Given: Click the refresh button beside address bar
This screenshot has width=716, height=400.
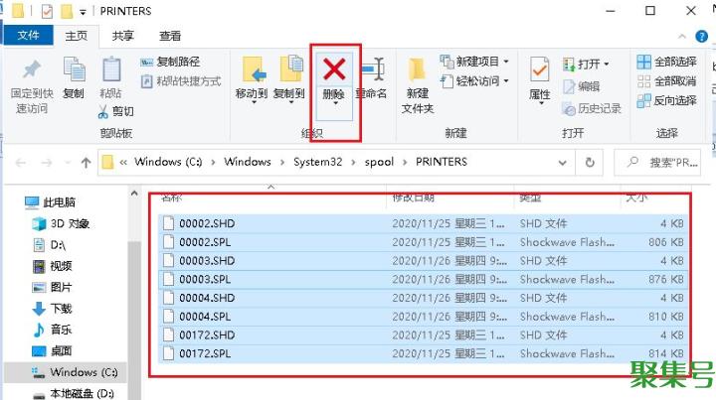Looking at the screenshot, I should coord(591,162).
